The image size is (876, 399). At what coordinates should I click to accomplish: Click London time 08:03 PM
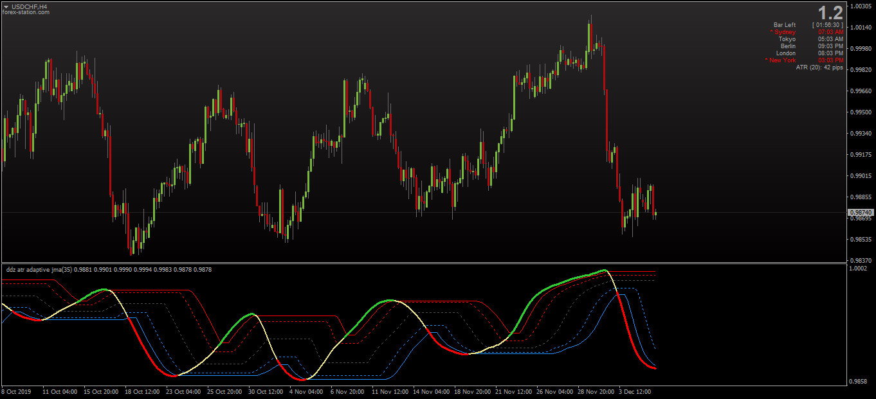830,53
